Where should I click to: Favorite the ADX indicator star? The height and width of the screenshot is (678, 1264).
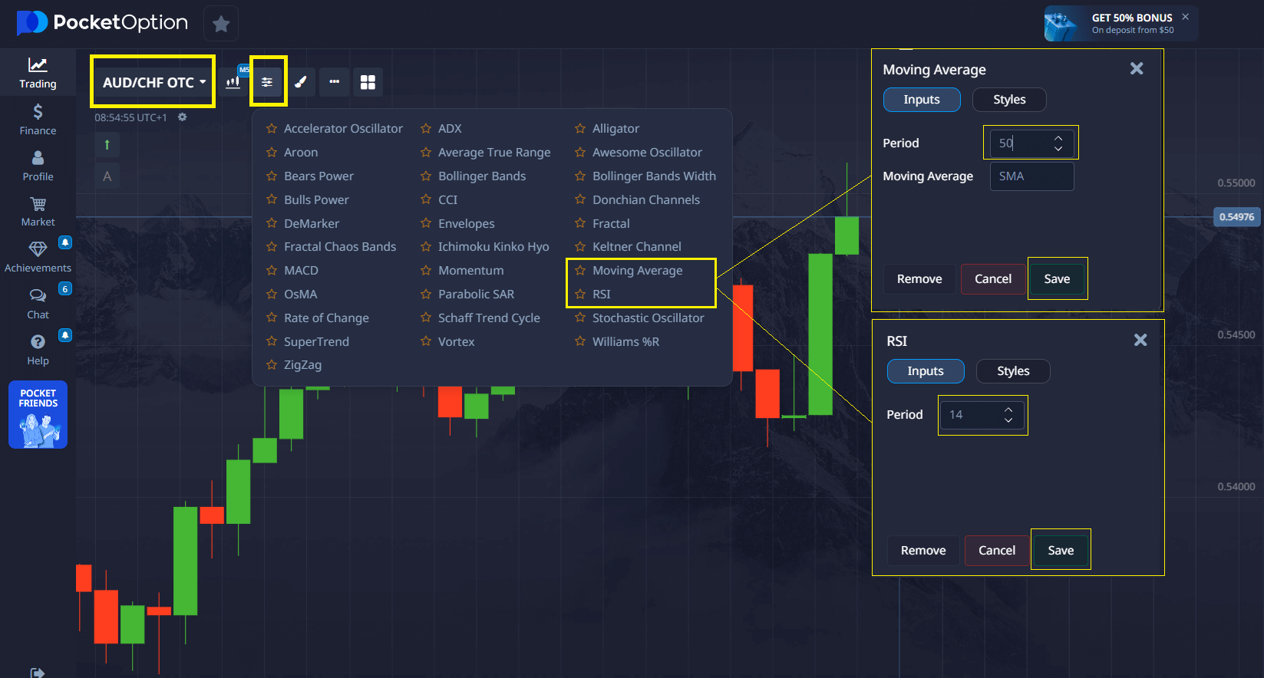point(426,129)
